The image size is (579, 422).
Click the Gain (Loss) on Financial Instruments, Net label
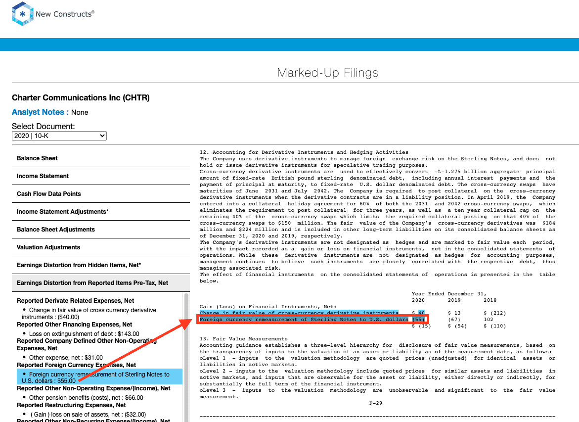pos(267,306)
